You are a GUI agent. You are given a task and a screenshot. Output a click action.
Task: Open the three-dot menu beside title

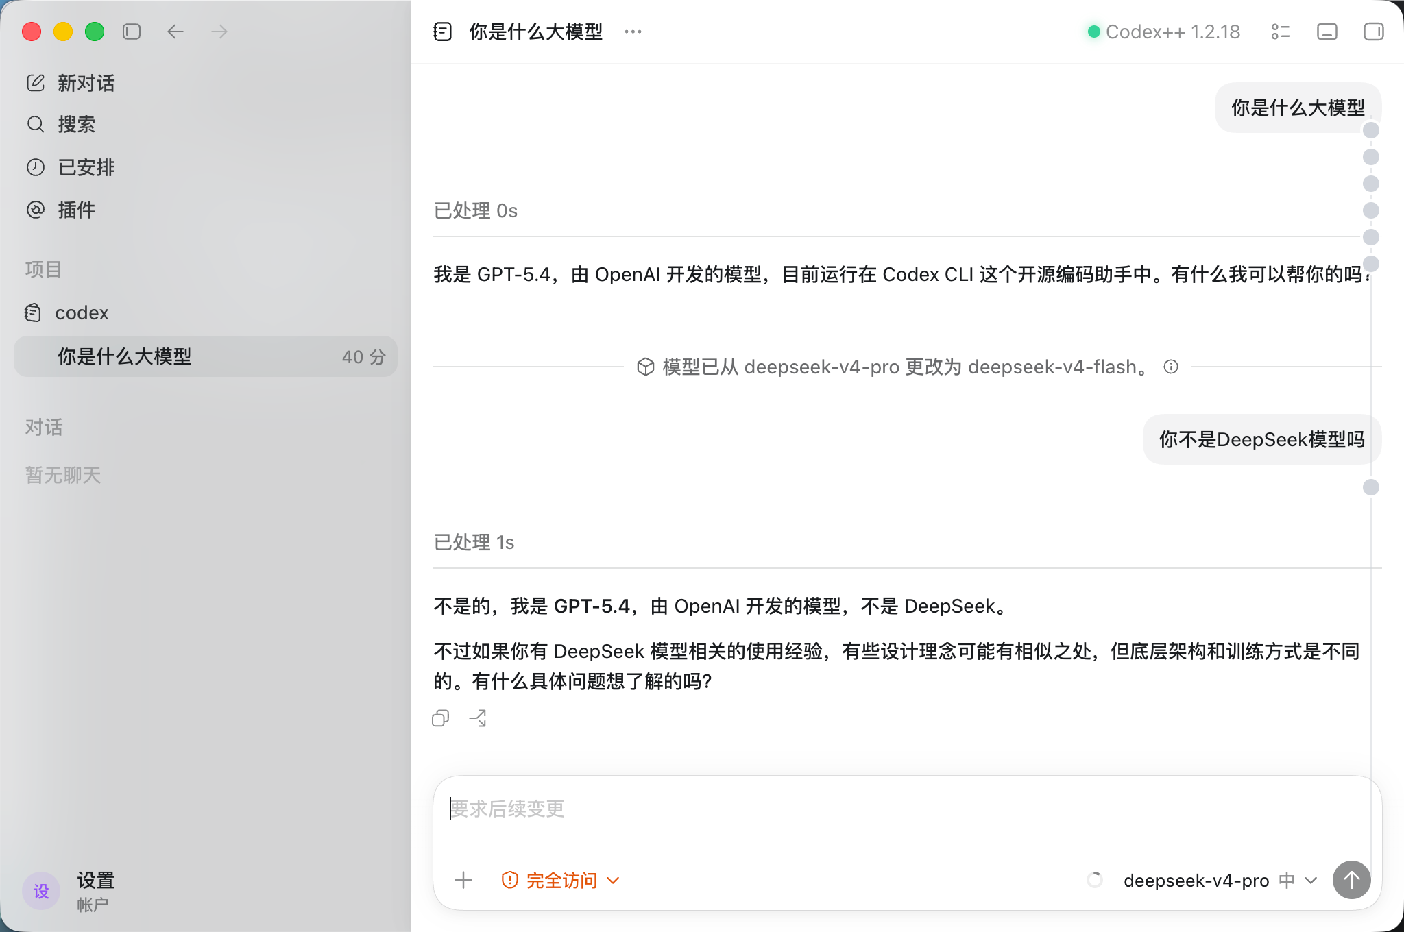[633, 32]
